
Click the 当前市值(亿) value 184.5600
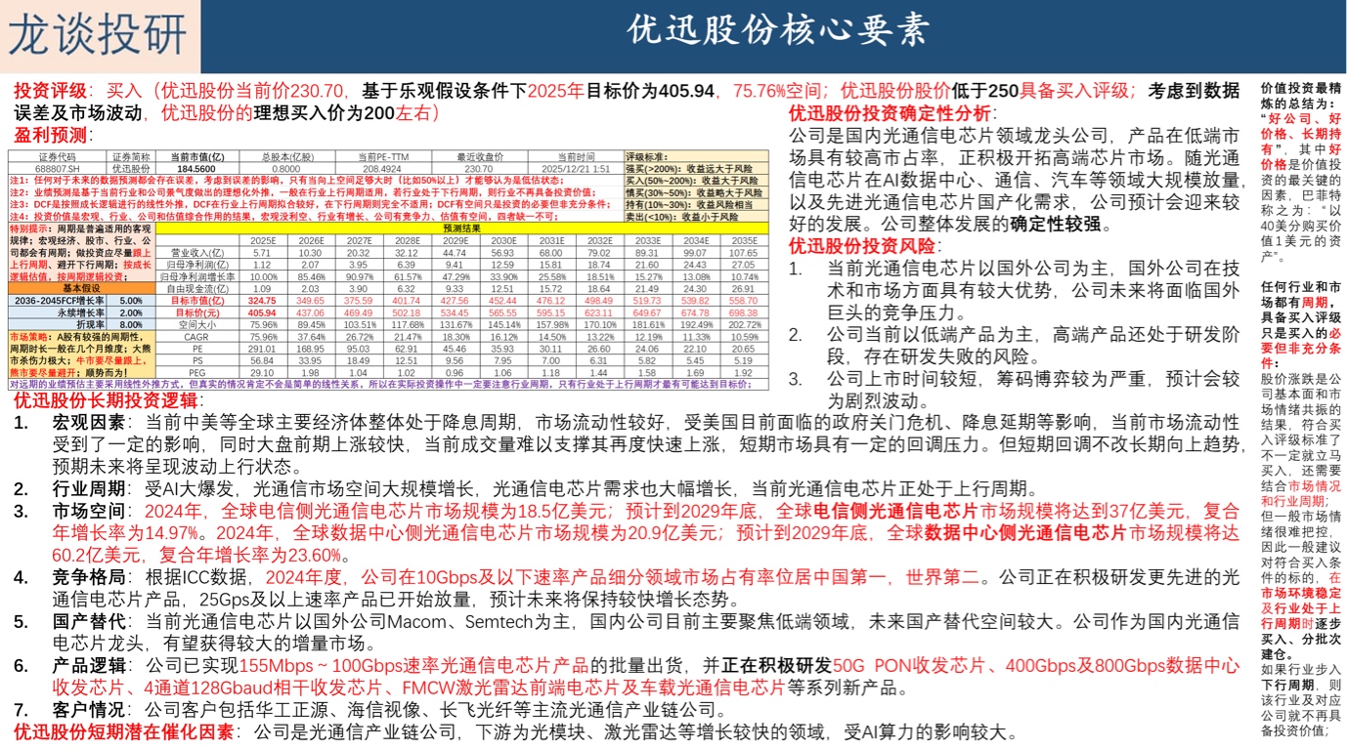coord(197,169)
